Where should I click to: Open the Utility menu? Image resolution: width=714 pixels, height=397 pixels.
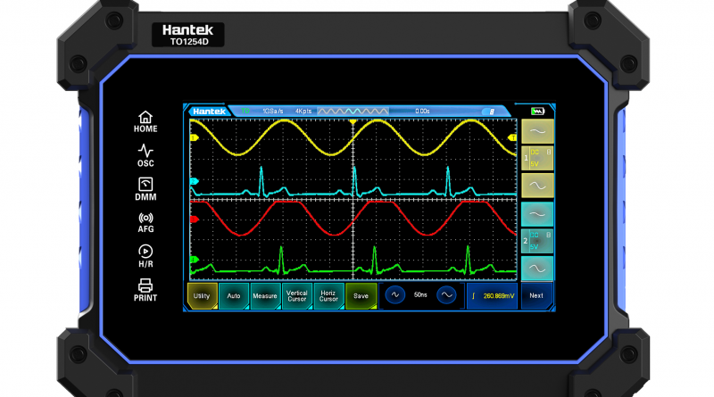click(202, 295)
